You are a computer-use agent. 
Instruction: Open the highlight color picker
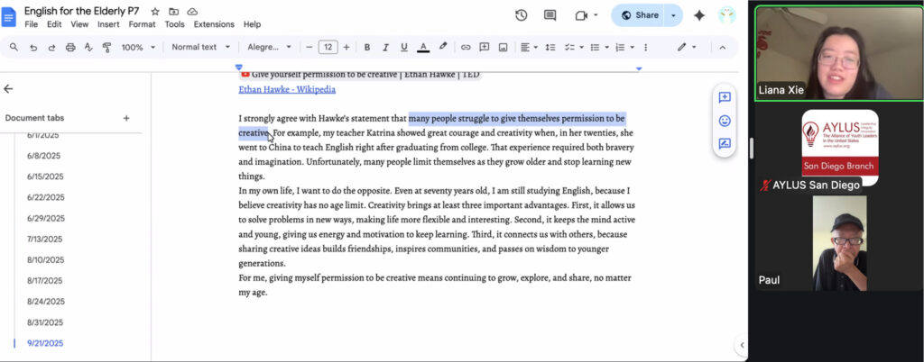pos(443,47)
